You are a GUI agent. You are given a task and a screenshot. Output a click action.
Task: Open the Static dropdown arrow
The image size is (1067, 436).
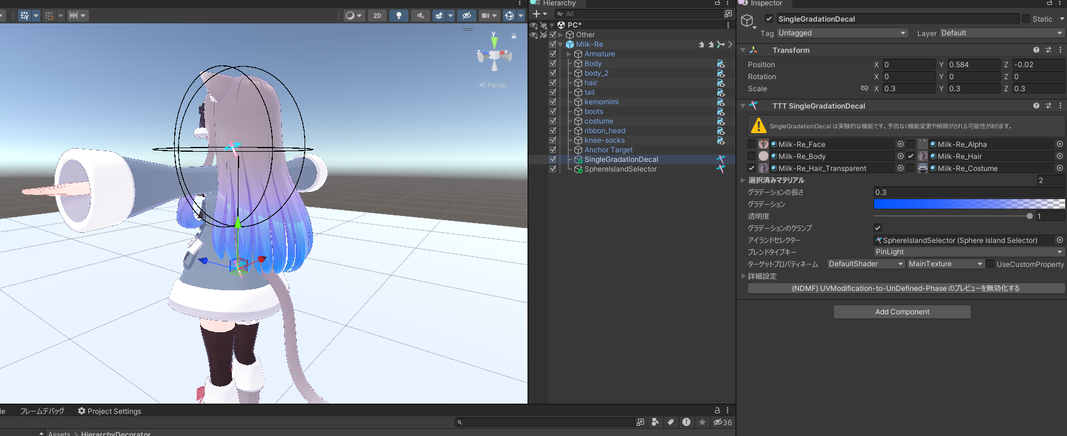(1062, 19)
